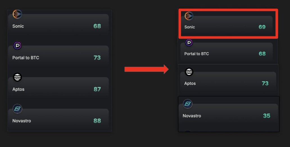Viewport: 290px width, 147px height.
Task: Open the Aptos logo on the 87 card
Action: (x=17, y=77)
